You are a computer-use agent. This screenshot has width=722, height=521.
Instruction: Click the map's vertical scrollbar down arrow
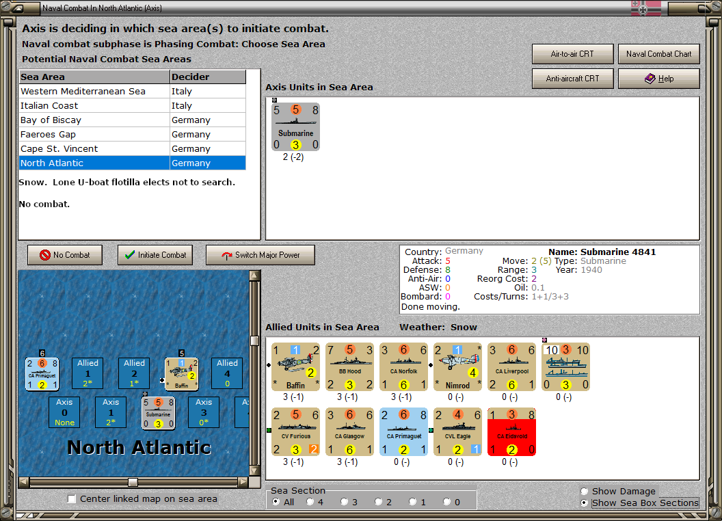[x=254, y=471]
